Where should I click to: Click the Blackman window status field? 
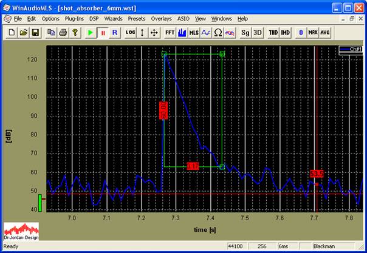[334, 246]
